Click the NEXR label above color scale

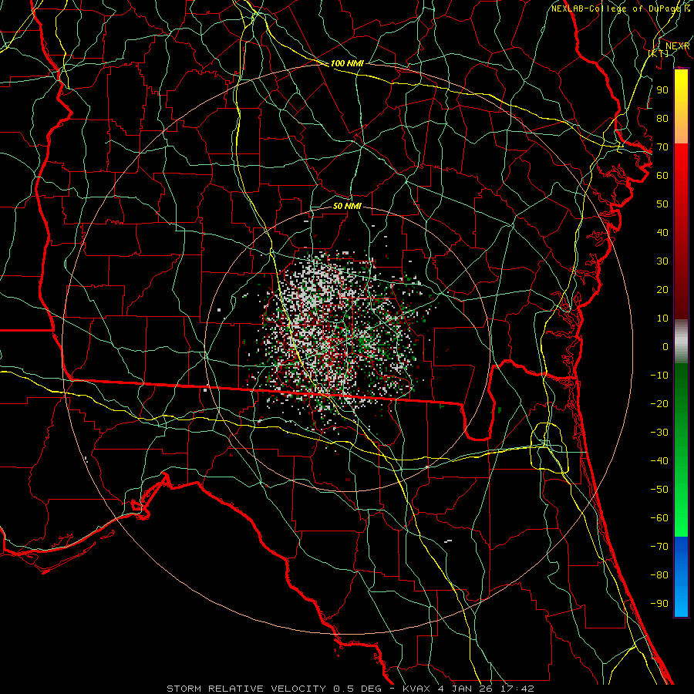(677, 46)
